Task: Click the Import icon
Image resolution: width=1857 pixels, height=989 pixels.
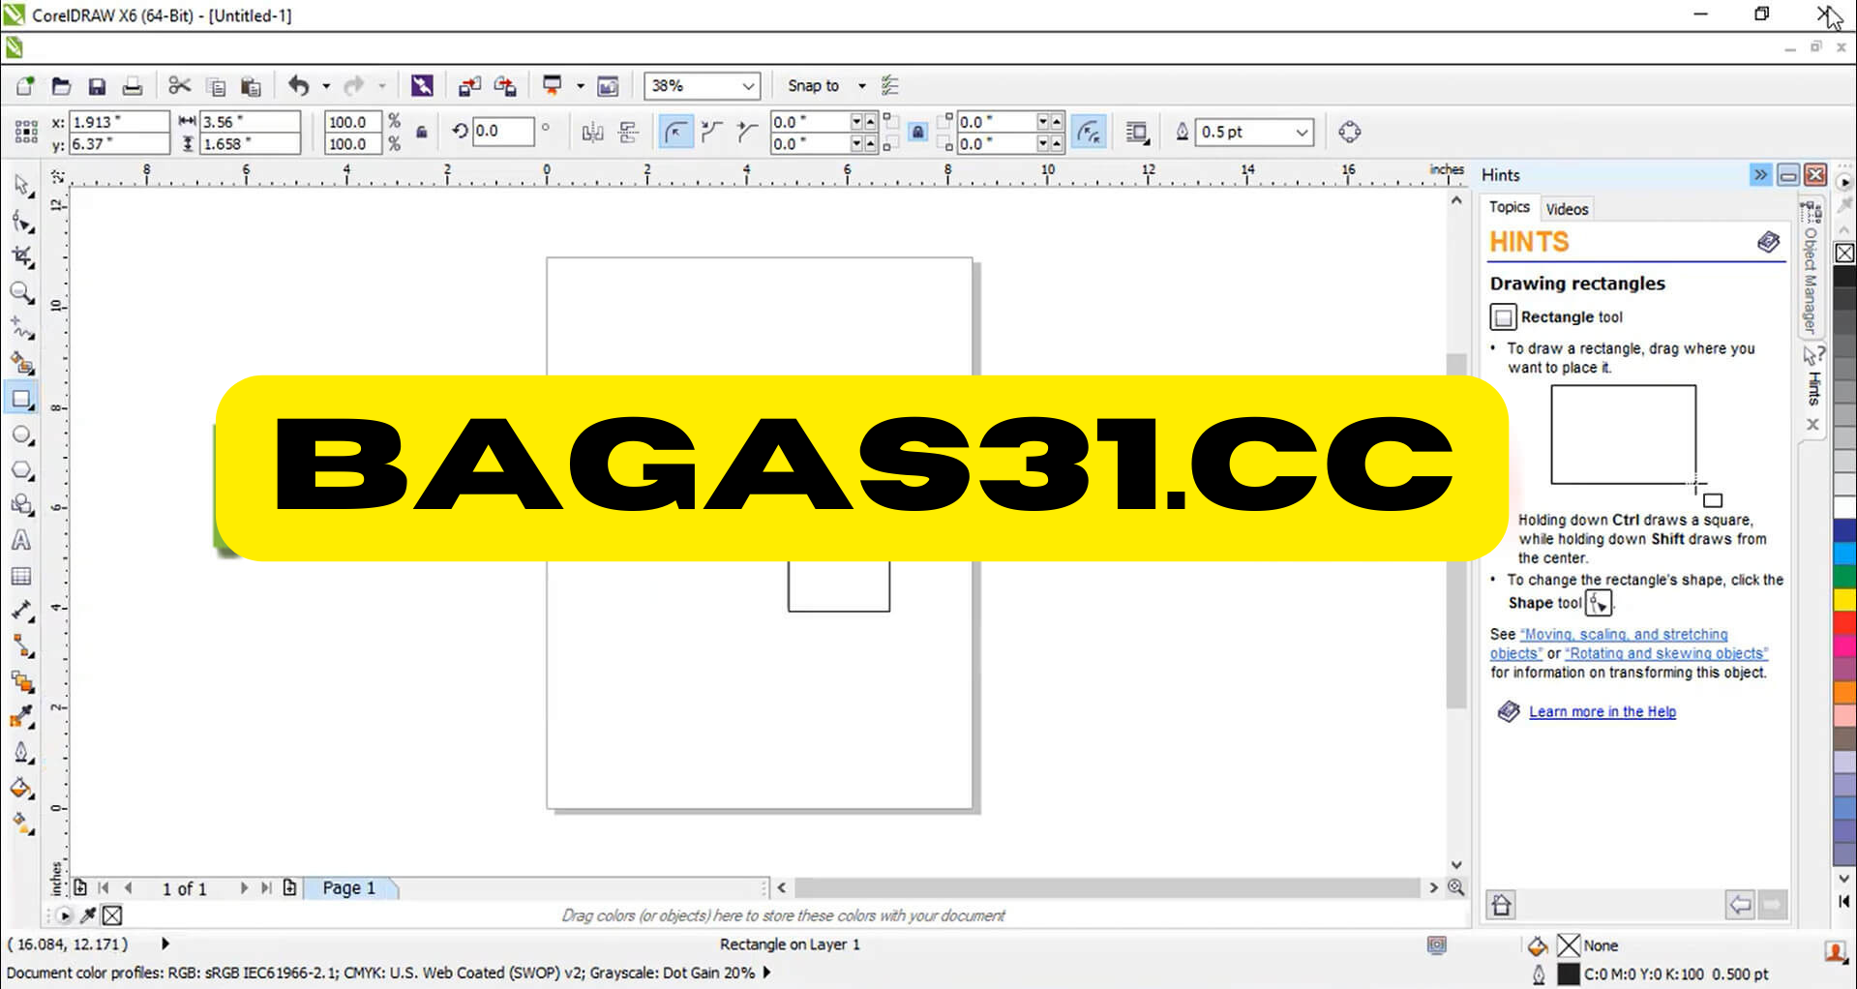Action: (x=469, y=86)
